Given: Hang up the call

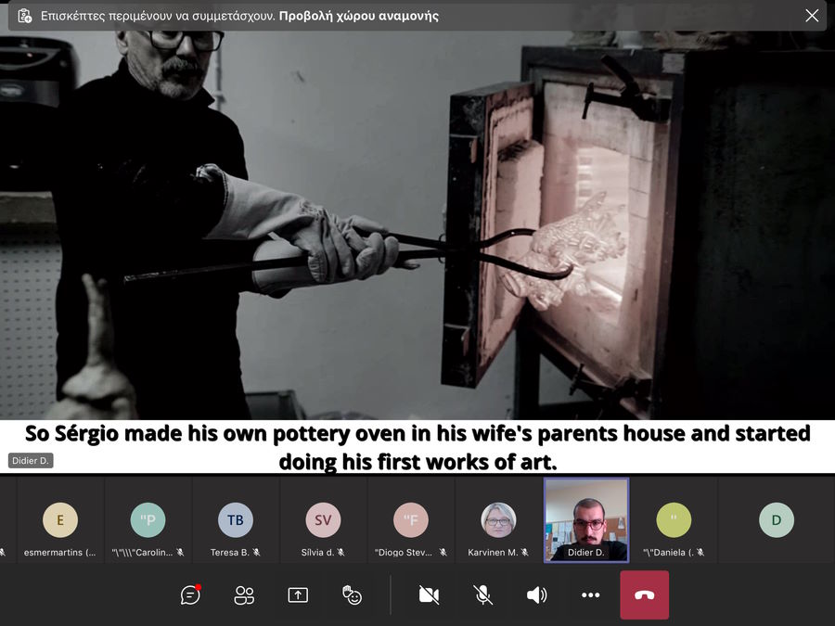Looking at the screenshot, I should 644,595.
